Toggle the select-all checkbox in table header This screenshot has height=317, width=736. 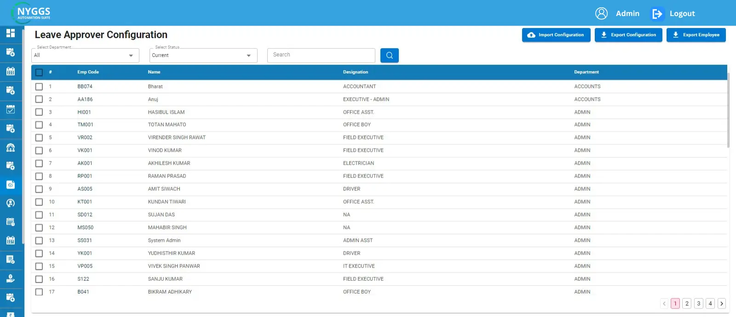tap(39, 72)
